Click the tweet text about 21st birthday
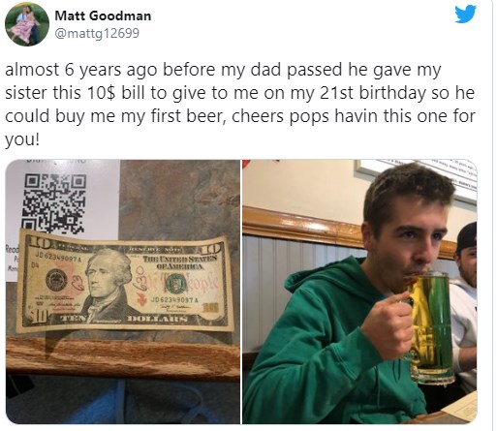Image resolution: width=497 pixels, height=431 pixels. (x=240, y=105)
